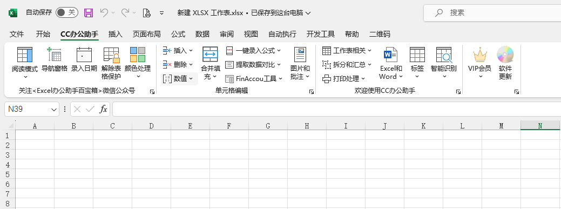Click the Redo arrow icon

click(125, 13)
